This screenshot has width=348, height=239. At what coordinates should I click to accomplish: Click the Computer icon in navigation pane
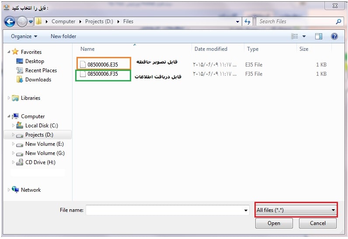15,116
